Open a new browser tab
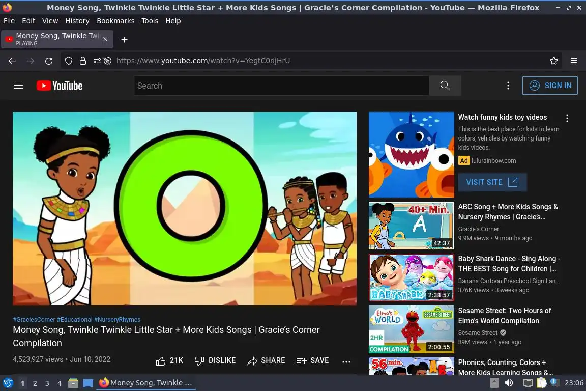 (125, 40)
